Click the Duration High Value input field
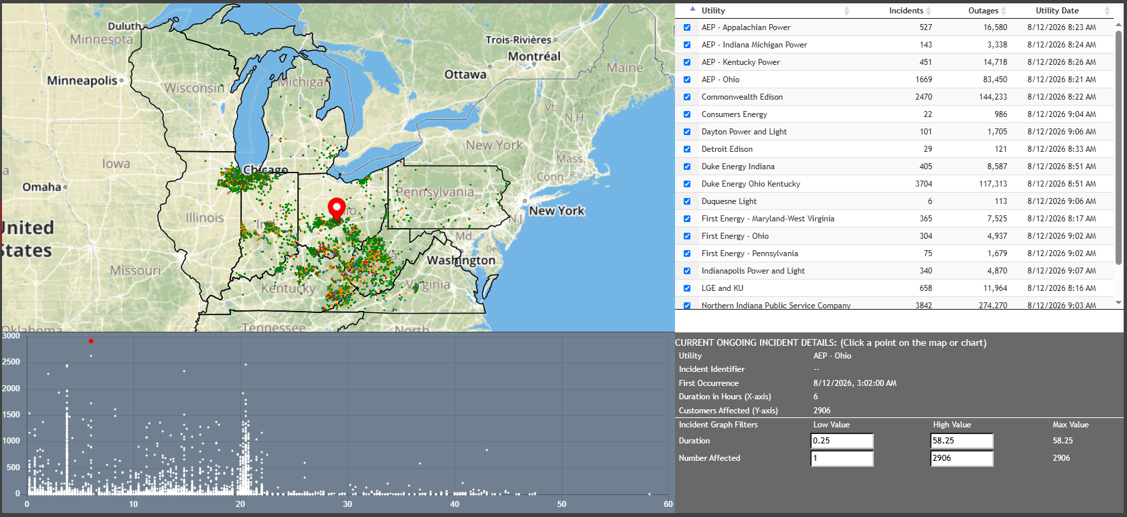This screenshot has width=1127, height=517. (962, 441)
